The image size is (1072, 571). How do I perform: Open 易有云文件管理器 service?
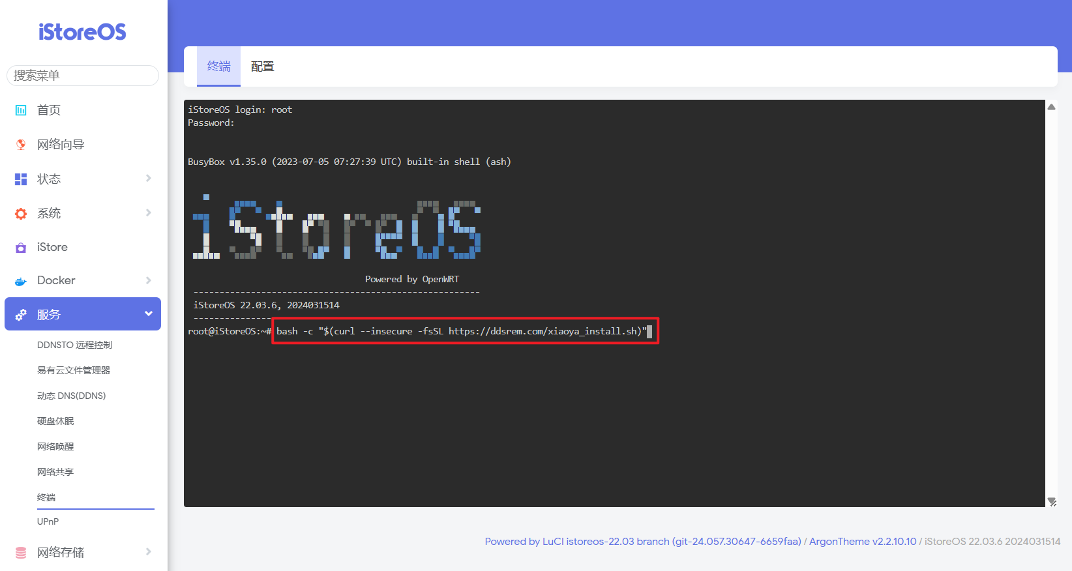click(x=74, y=370)
